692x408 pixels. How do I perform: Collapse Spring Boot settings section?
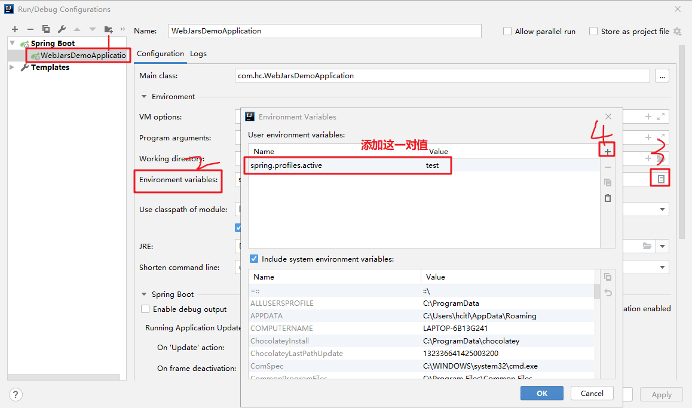pos(144,294)
